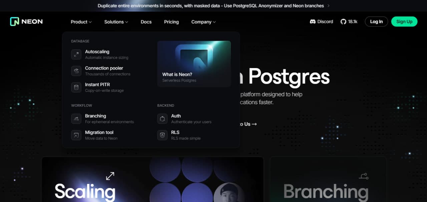
Task: Open the What is Neon? card
Action: click(194, 64)
